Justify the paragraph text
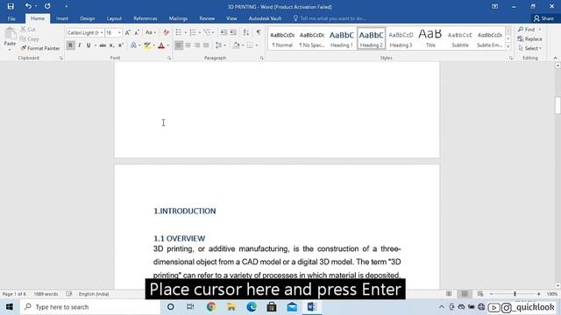561x315 pixels. pyautogui.click(x=206, y=45)
